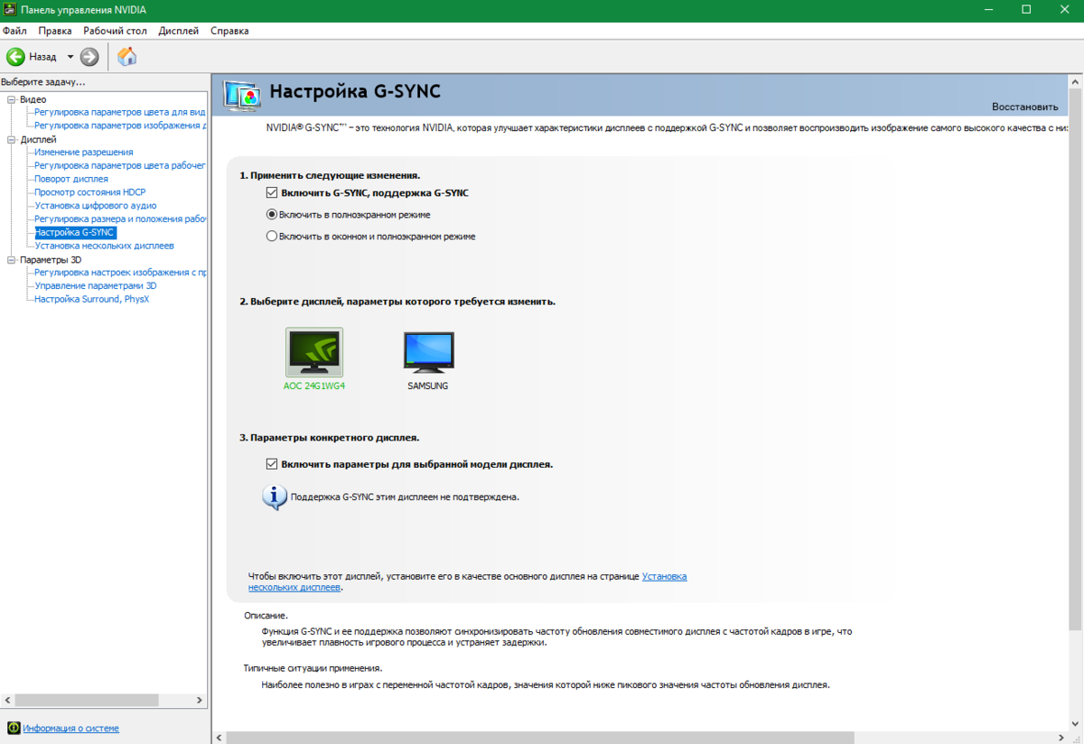The image size is (1084, 744).
Task: Open the Файл menu
Action: [14, 30]
